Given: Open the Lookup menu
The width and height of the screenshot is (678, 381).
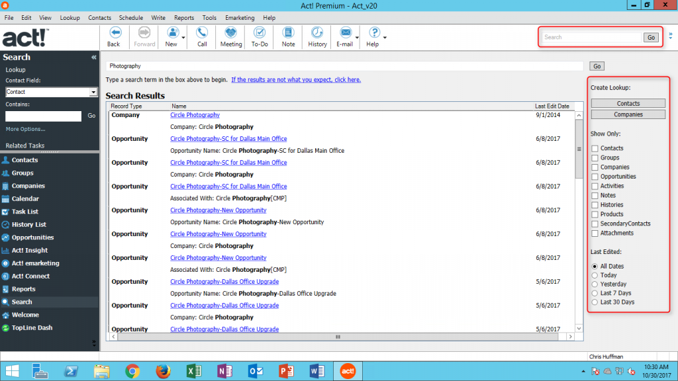Looking at the screenshot, I should (70, 18).
